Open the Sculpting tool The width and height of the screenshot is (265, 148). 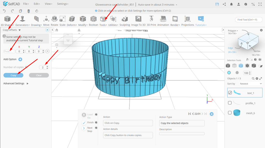tap(125, 21)
